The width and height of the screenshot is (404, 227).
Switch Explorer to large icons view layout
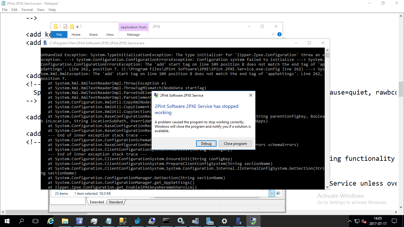click(x=278, y=193)
